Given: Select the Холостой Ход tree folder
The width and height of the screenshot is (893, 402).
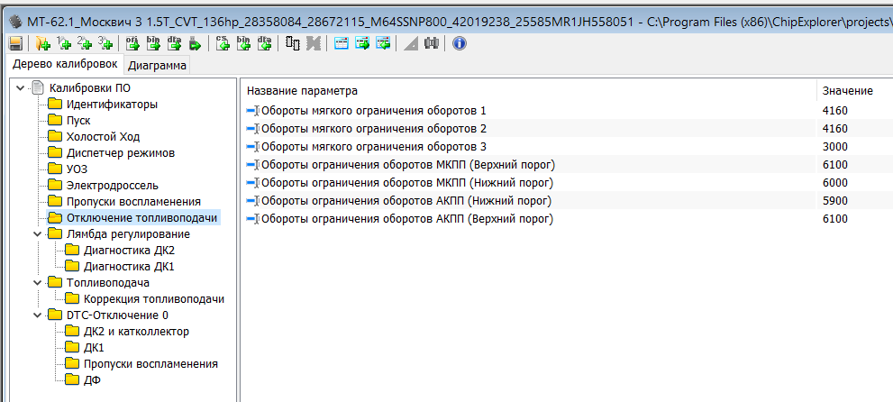Looking at the screenshot, I should [103, 137].
